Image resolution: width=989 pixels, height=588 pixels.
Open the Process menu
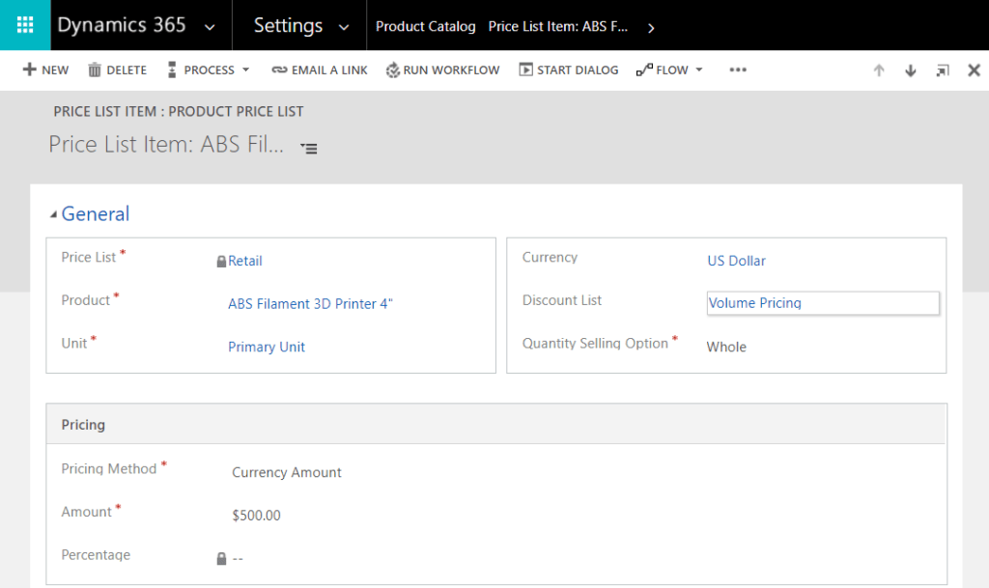tap(208, 70)
